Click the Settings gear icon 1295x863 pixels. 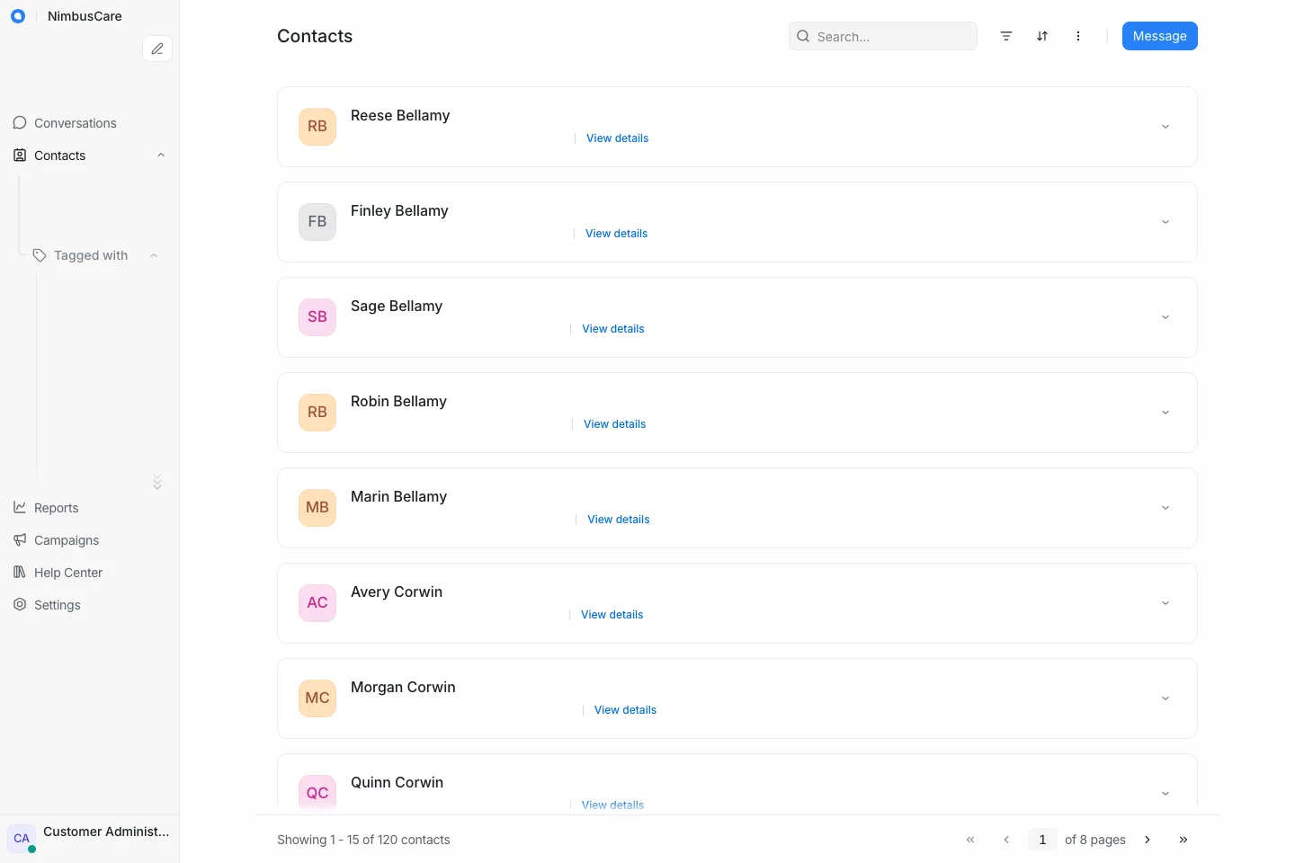pyautogui.click(x=20, y=605)
